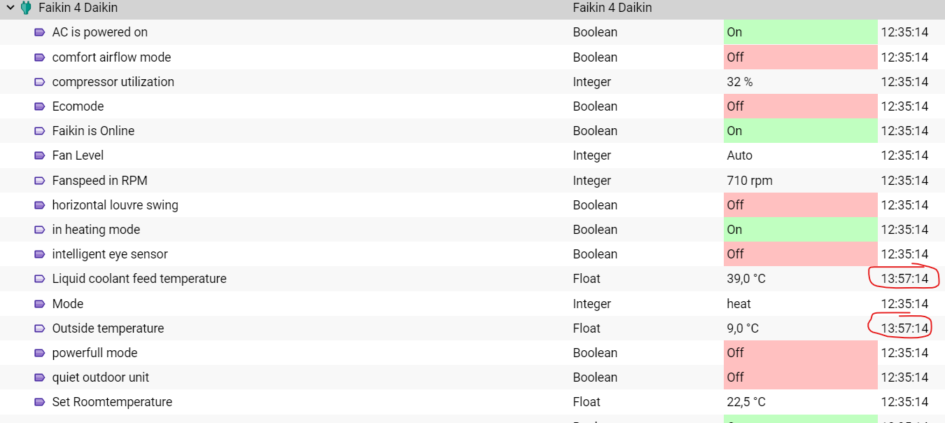Click the tag icon beside compressor utilization
Screen dimensions: 945x423
[40, 82]
